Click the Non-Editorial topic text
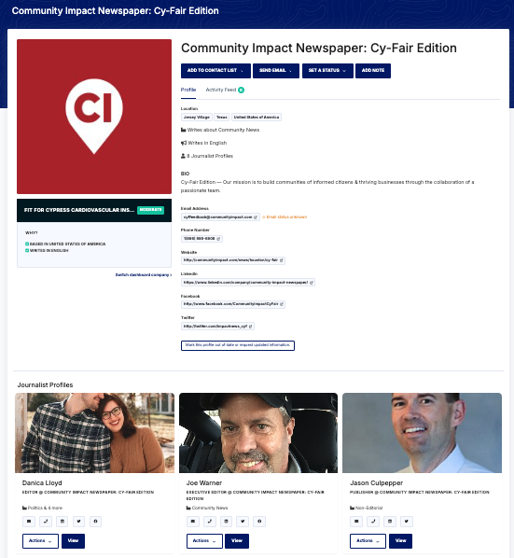 pyautogui.click(x=368, y=508)
